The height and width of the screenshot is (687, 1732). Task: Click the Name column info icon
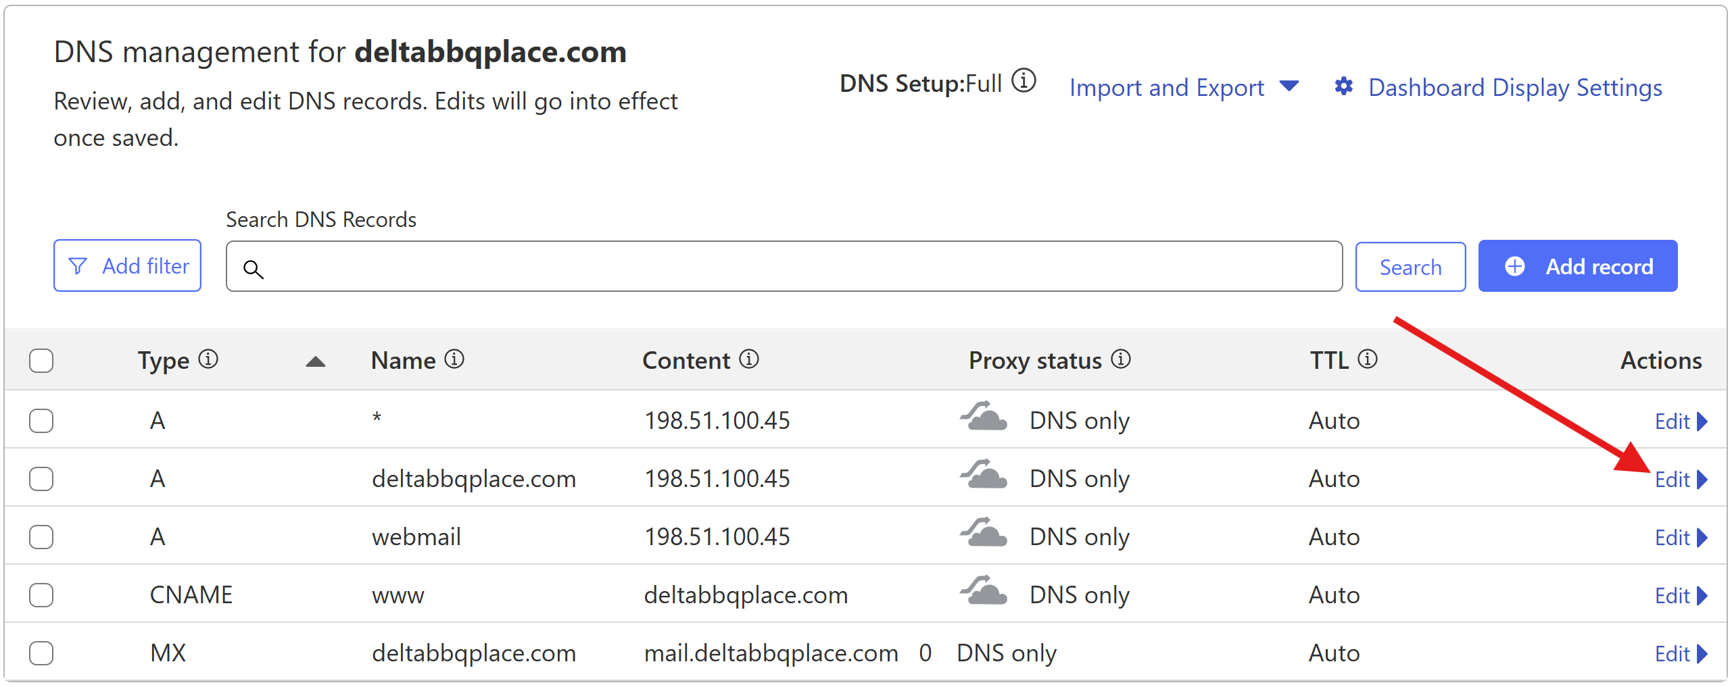(x=454, y=359)
